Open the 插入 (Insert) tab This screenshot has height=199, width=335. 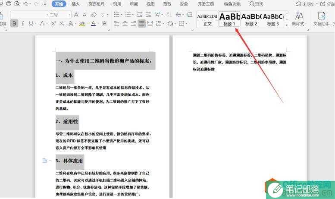(x=75, y=4)
